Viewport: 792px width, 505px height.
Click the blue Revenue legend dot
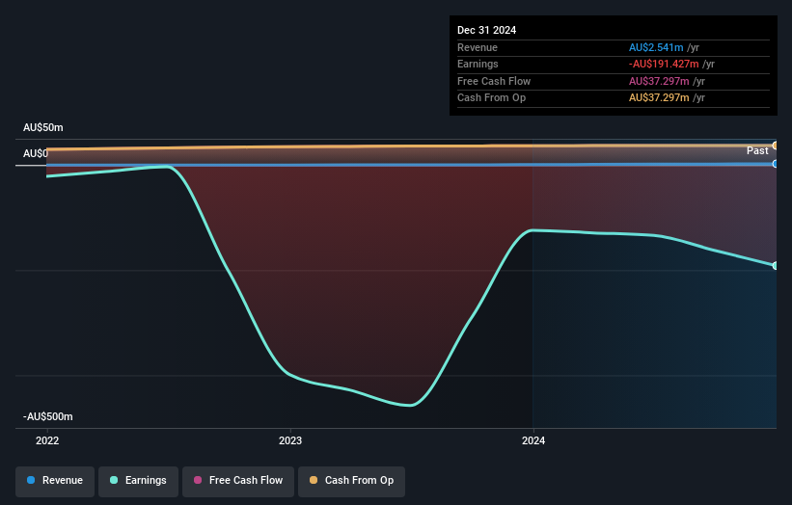pos(31,480)
